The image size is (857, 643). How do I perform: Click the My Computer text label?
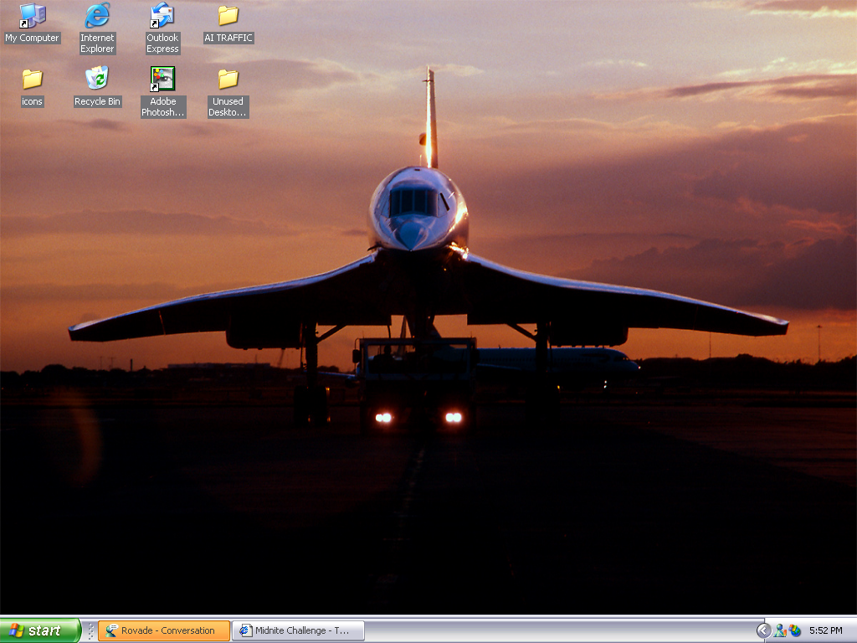pos(32,38)
